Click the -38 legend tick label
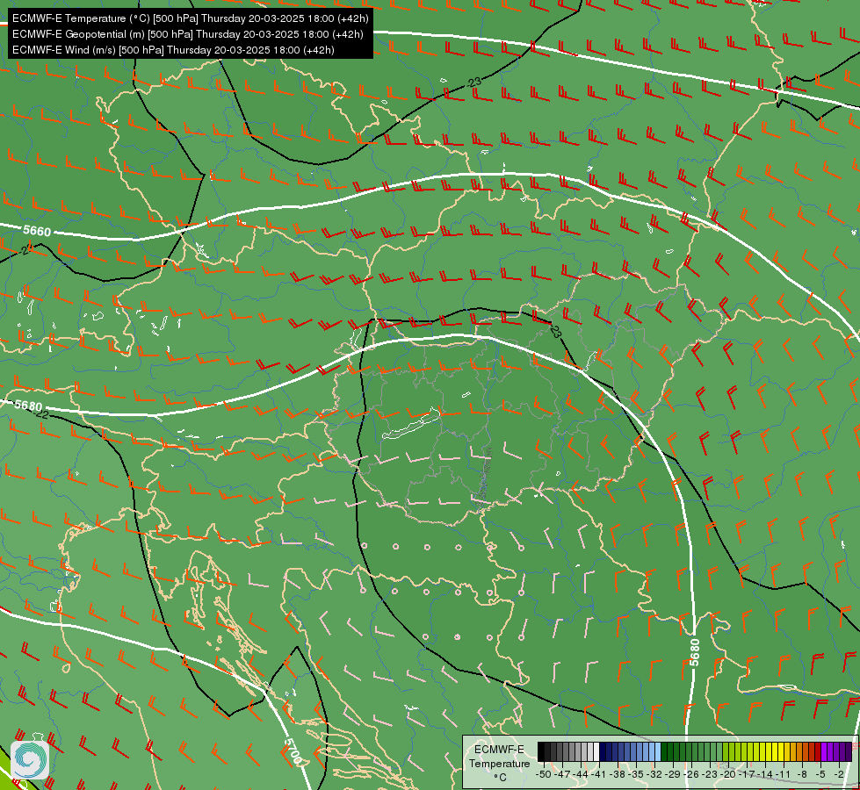The width and height of the screenshot is (860, 790). click(x=618, y=774)
